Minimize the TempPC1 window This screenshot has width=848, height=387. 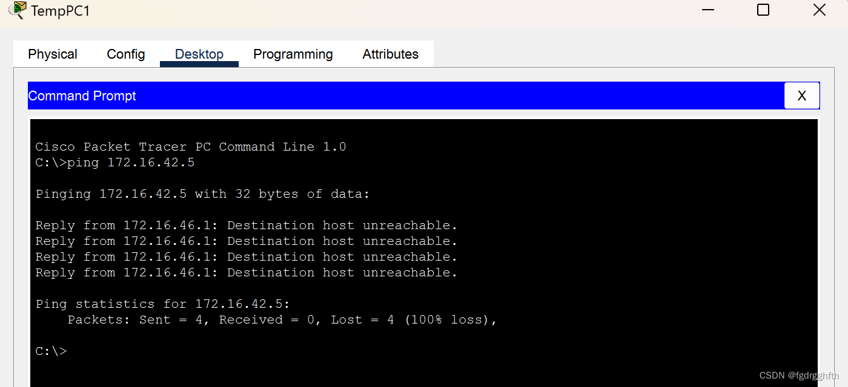[x=707, y=10]
